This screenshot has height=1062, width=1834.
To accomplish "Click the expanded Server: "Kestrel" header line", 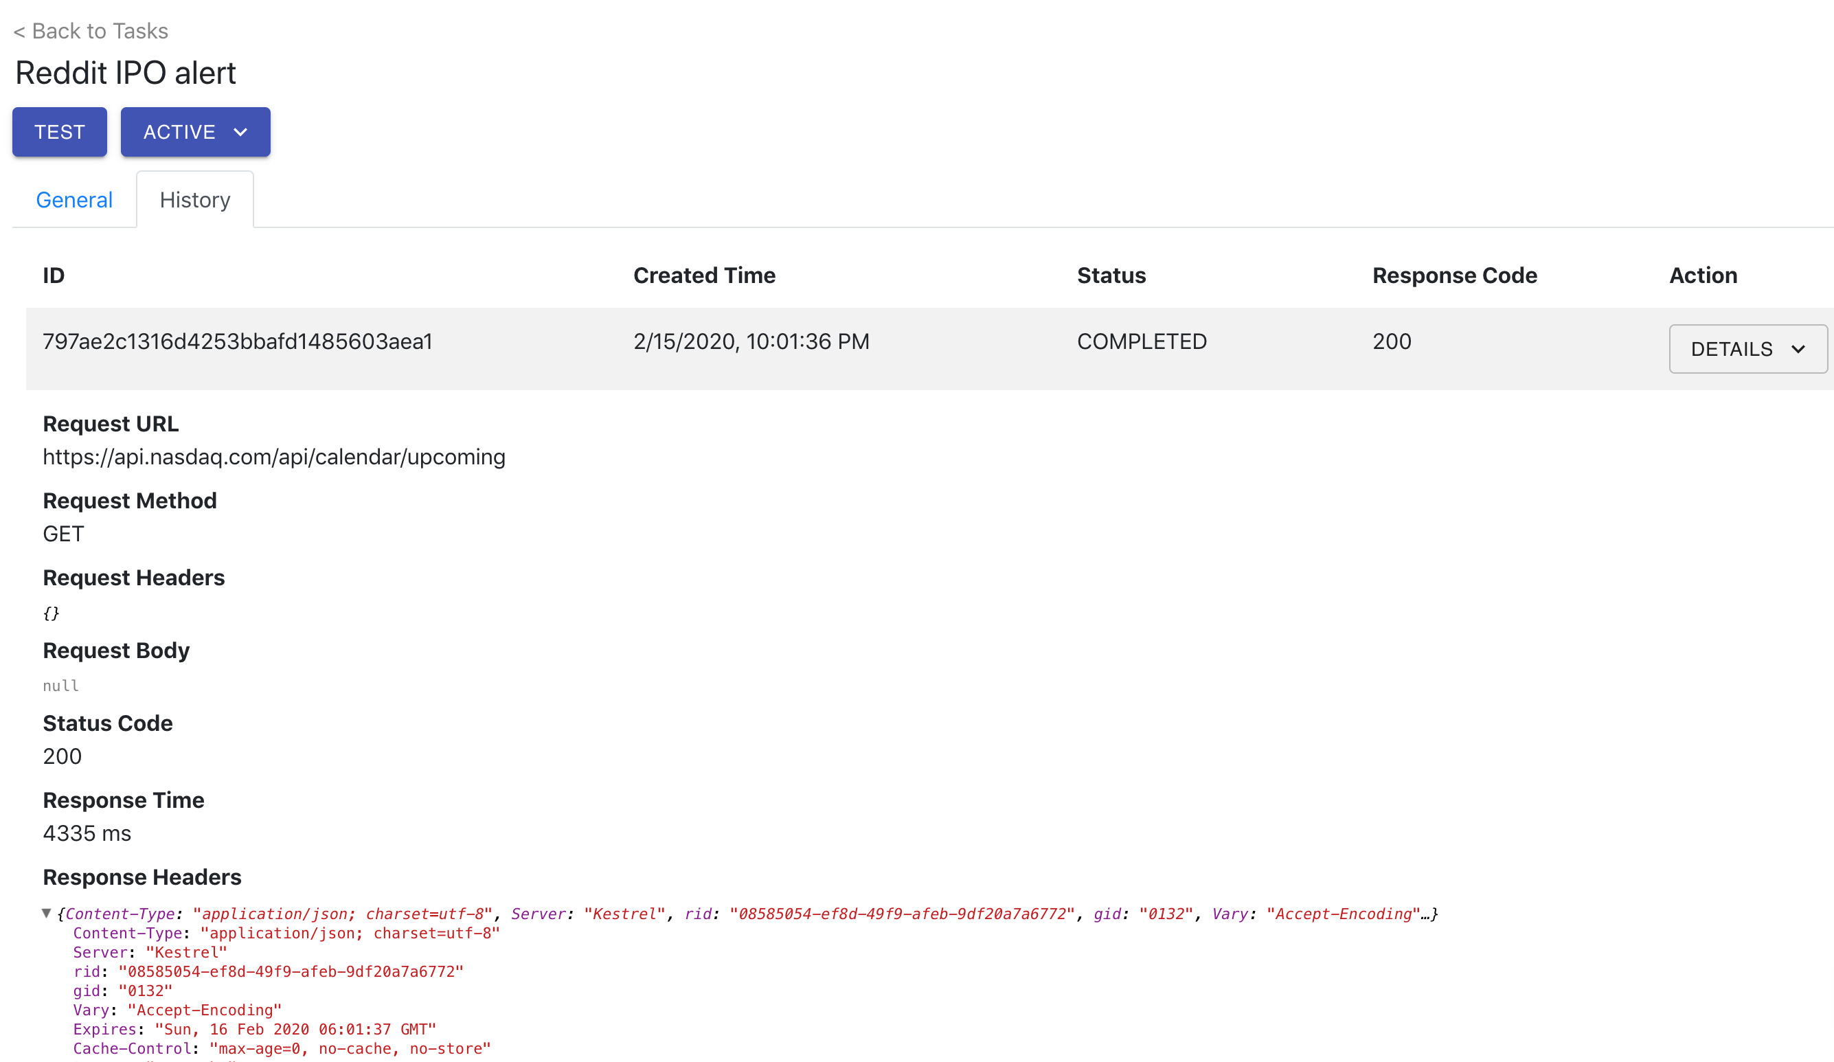I will coord(150,952).
